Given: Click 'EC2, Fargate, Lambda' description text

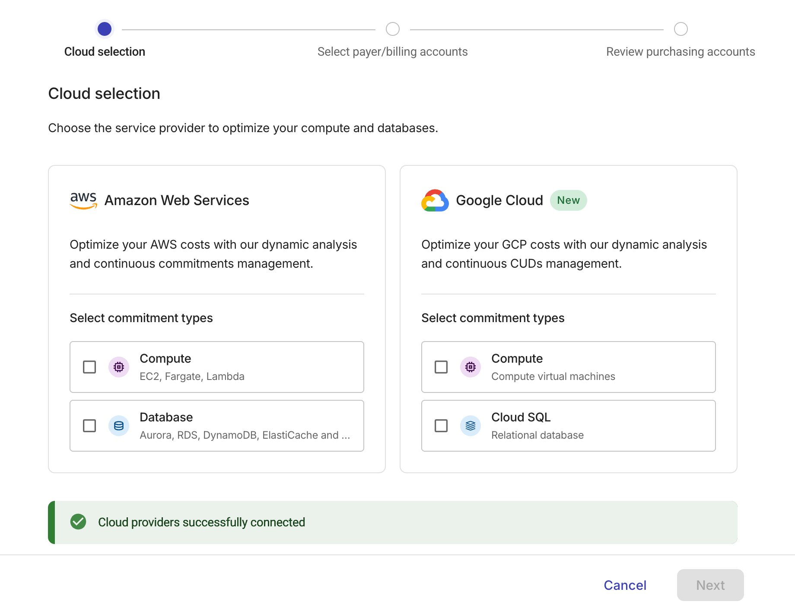Looking at the screenshot, I should pos(192,377).
